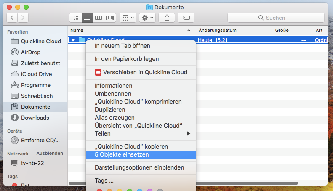Choose 5 Objekte einsetzen
The height and width of the screenshot is (191, 333).
pos(141,154)
